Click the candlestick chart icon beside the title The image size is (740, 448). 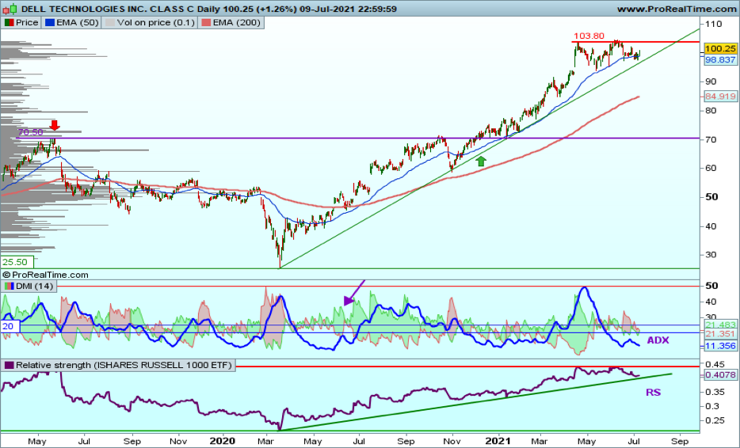click(10, 9)
